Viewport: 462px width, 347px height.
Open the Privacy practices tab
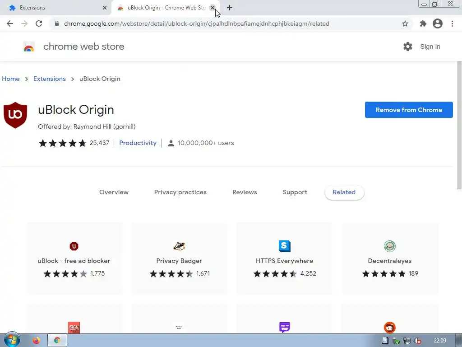[180, 192]
